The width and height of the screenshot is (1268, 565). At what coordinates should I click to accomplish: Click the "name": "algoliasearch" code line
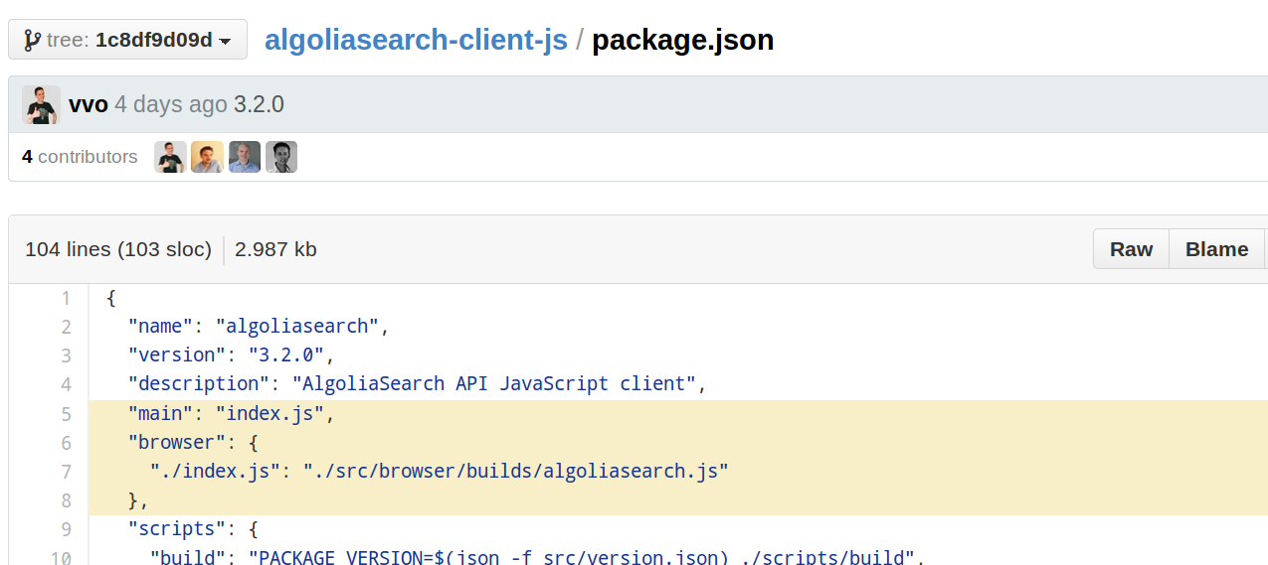click(x=259, y=327)
